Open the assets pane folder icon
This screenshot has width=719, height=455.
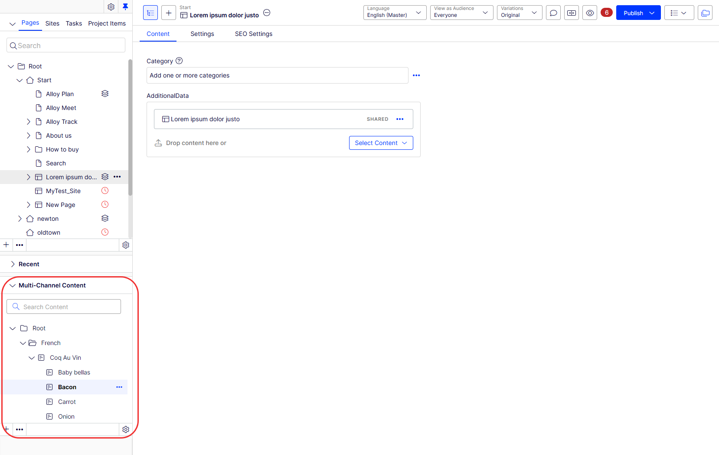click(x=705, y=13)
